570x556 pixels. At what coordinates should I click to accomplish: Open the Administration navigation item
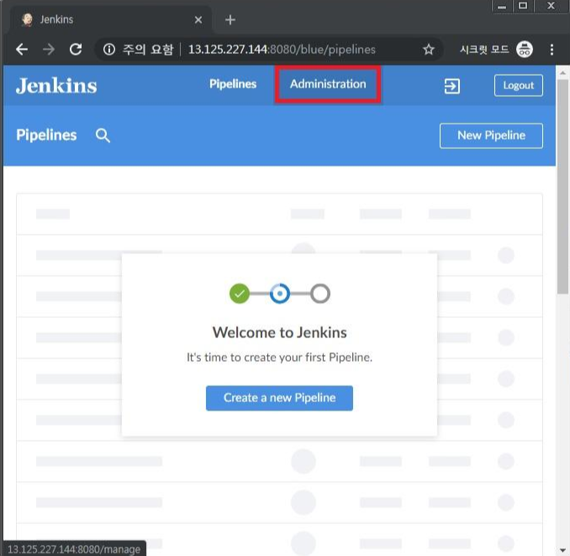pos(328,84)
